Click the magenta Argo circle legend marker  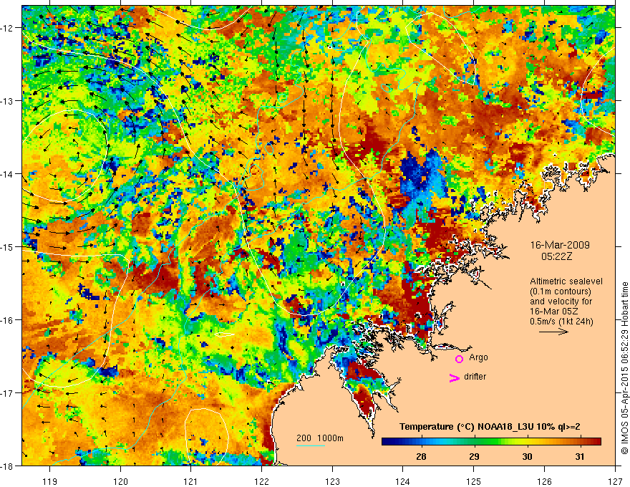coord(459,359)
